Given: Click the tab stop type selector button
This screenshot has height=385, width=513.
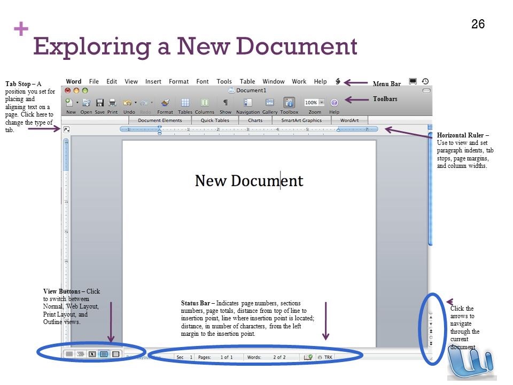Looking at the screenshot, I should point(66,129).
